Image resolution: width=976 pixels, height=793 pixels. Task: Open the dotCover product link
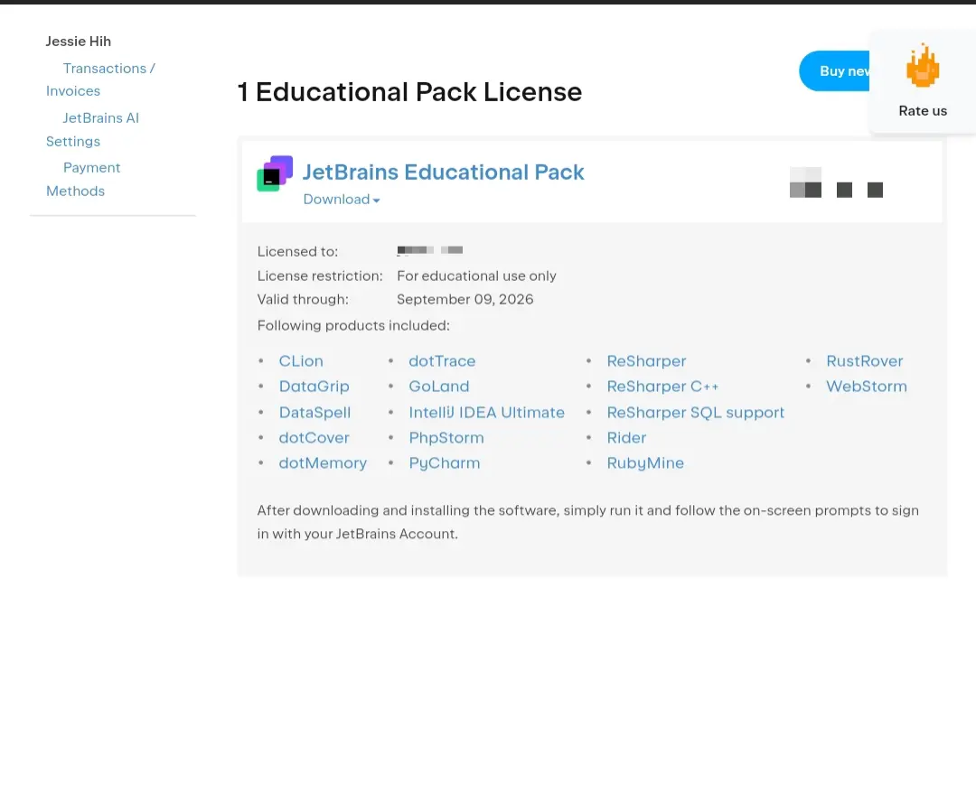click(314, 438)
